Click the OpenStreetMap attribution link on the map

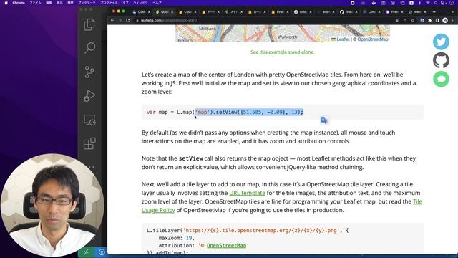tap(373, 39)
